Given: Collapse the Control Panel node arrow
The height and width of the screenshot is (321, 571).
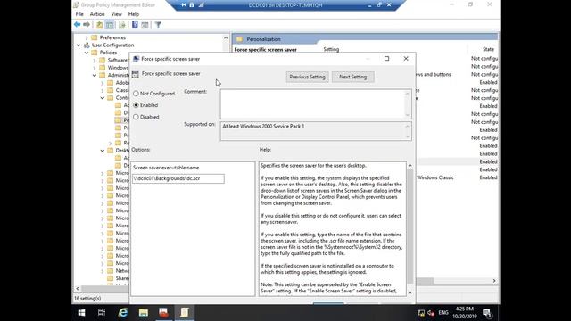Looking at the screenshot, I should (103, 98).
